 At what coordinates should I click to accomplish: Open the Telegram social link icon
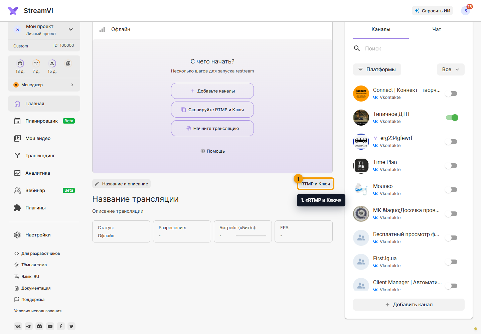(x=29, y=326)
